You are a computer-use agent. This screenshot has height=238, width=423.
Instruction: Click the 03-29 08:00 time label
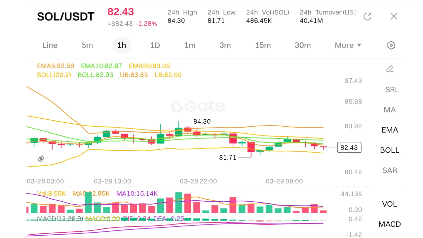(284, 181)
